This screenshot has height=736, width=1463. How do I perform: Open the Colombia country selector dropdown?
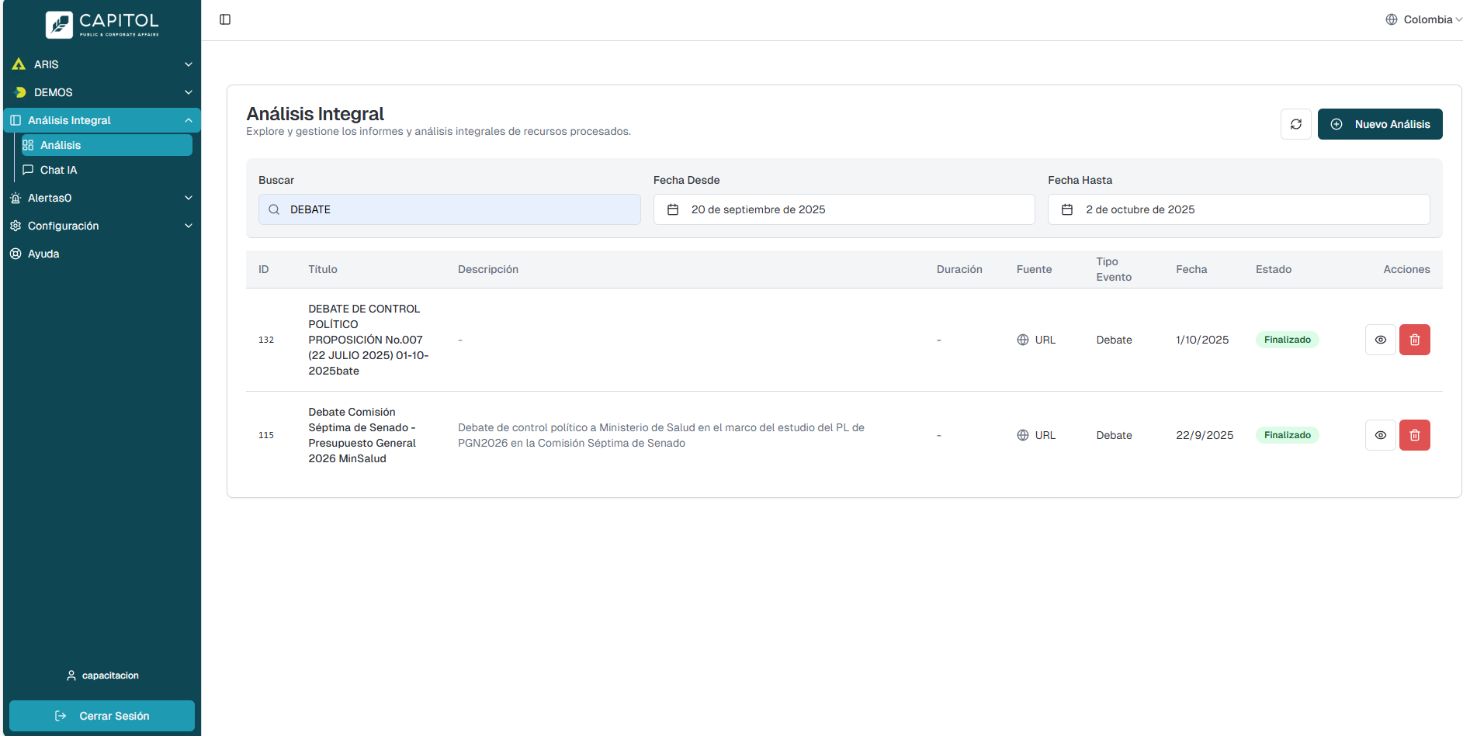click(1424, 19)
